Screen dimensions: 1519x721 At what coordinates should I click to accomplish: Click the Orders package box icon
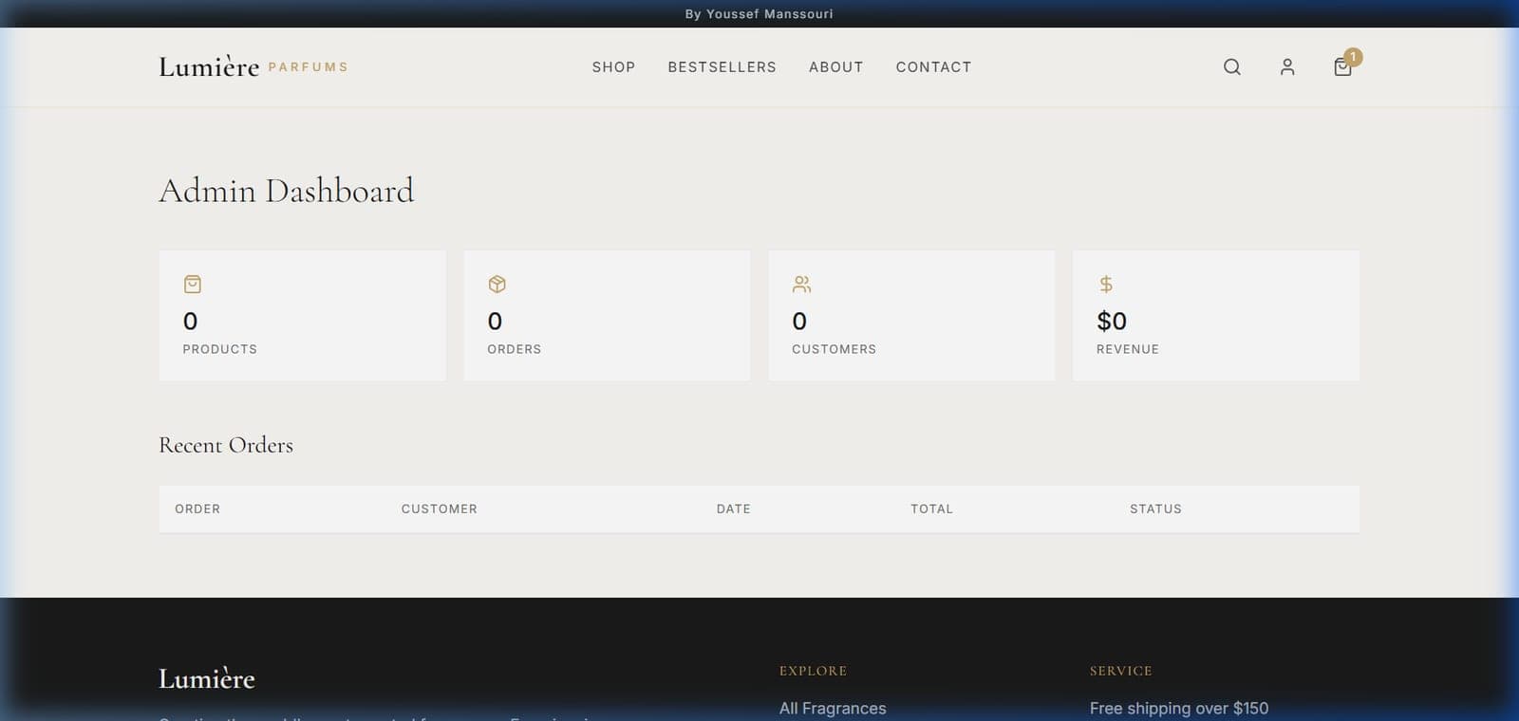pyautogui.click(x=497, y=284)
